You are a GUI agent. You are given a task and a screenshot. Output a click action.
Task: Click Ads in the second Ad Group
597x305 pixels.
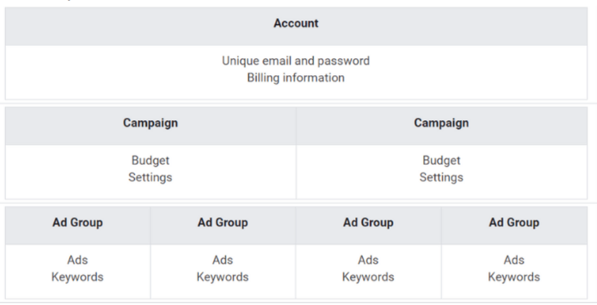coord(223,260)
